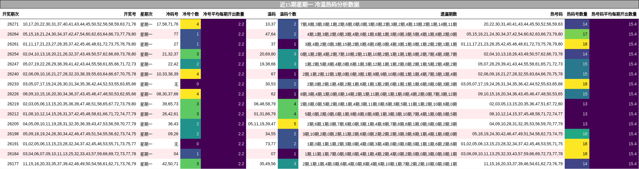Select draw period cell '26205'
This screenshot has height=169, width=639.
(x=13, y=124)
